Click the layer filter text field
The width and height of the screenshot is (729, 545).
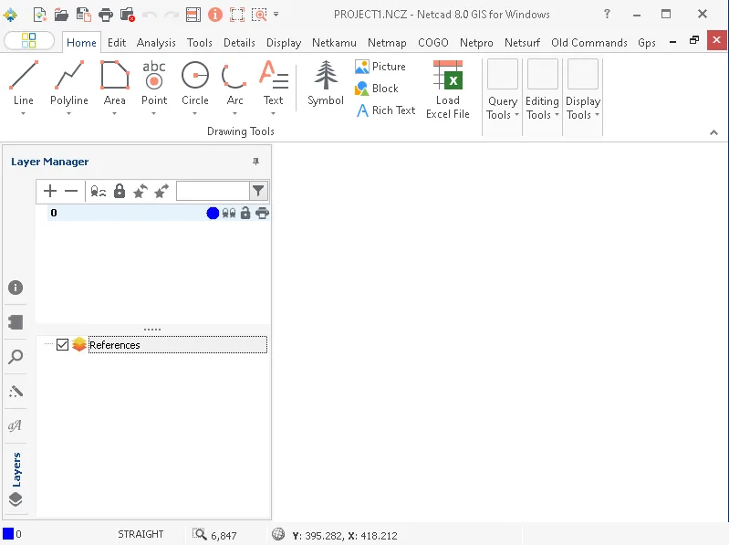213,191
